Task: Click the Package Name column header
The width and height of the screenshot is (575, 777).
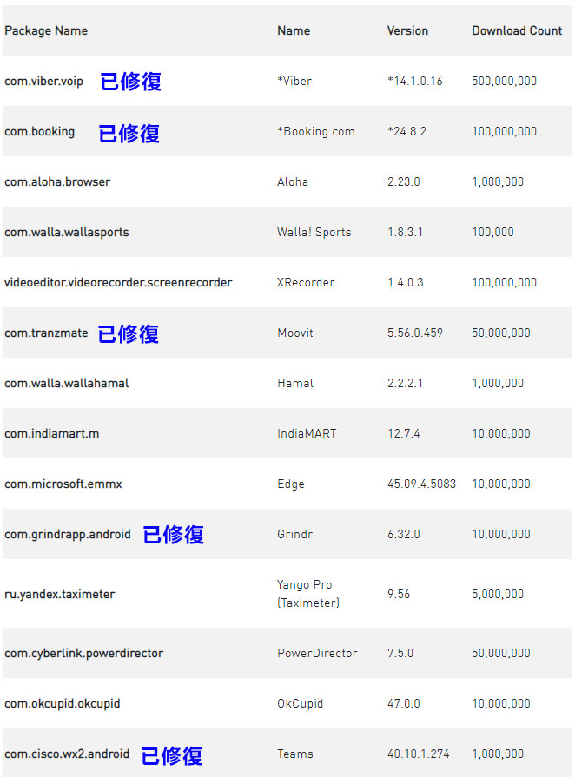Action: (x=46, y=30)
